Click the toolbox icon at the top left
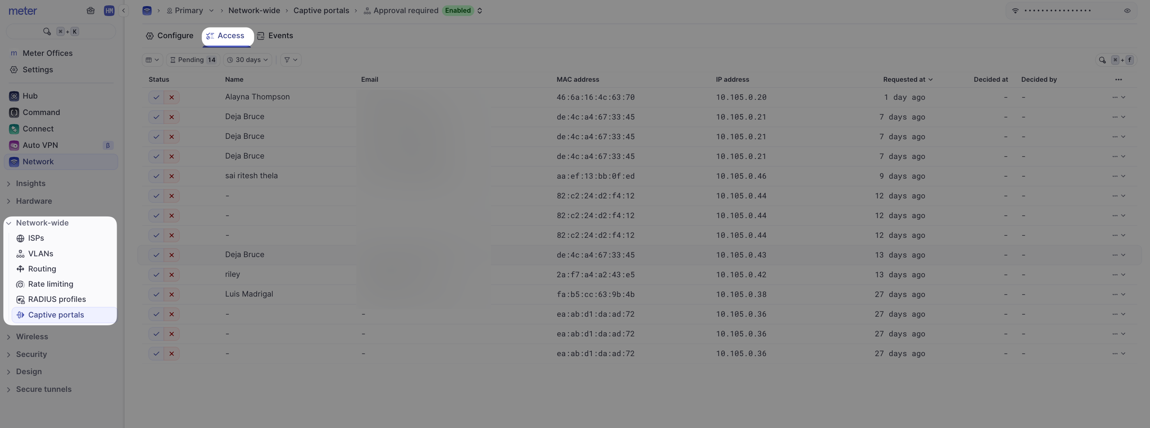 (91, 10)
